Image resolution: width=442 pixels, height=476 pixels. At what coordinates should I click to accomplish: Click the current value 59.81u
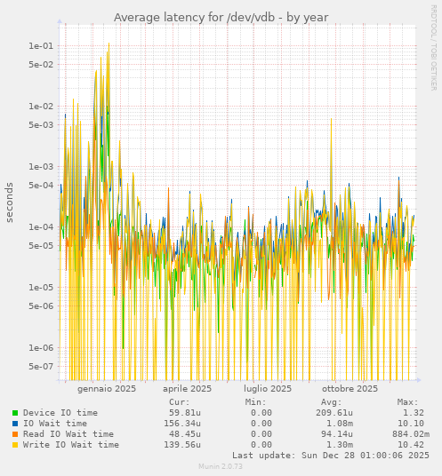pyautogui.click(x=185, y=413)
